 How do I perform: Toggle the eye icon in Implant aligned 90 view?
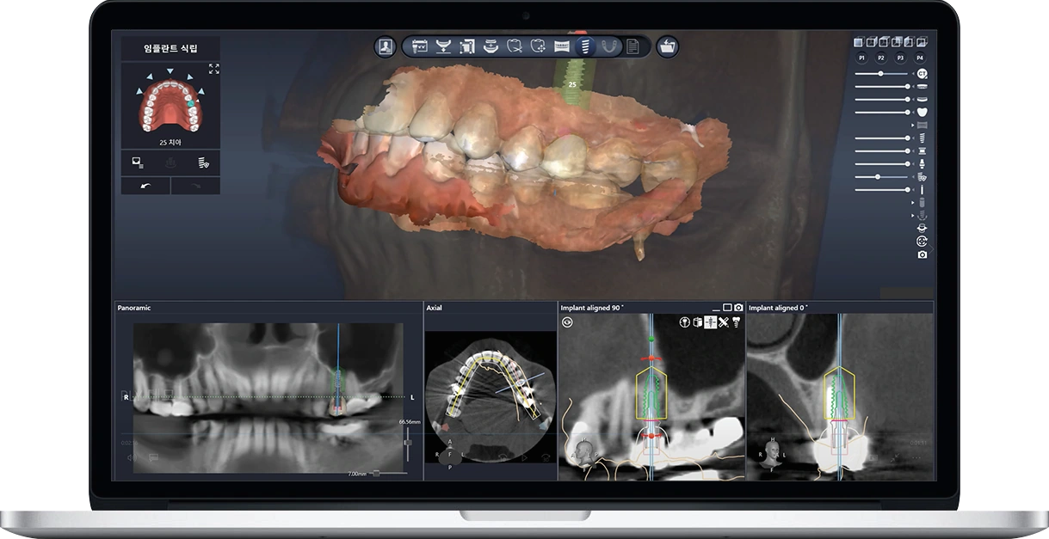pos(567,322)
